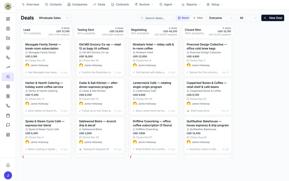
Task: Click Jamie Holloway avatar on Mossgate Family Dental card
Action: tap(27, 65)
